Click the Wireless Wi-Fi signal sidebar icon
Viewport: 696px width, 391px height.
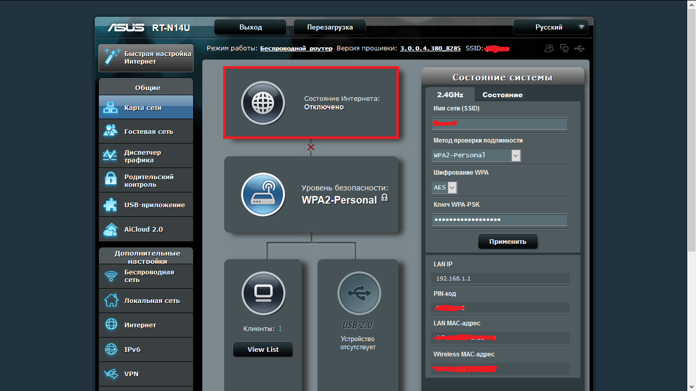111,276
